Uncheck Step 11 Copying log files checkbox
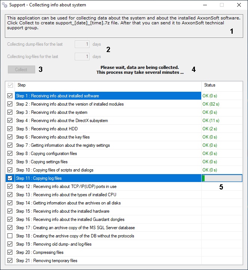248x270 pixels. (x=10, y=178)
